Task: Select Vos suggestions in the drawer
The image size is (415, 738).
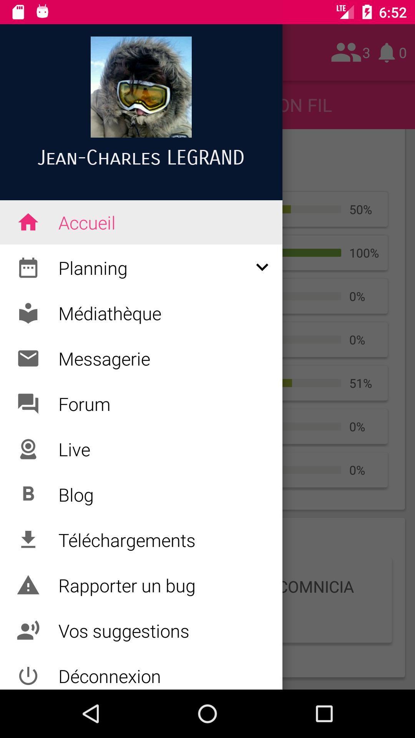Action: pos(141,632)
